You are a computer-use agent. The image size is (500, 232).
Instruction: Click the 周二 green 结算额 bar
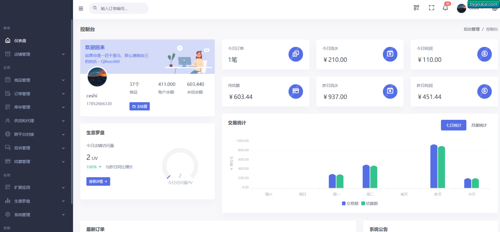click(374, 177)
